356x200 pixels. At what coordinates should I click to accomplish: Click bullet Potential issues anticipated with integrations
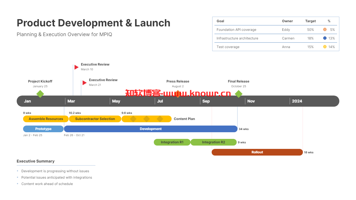point(57,177)
